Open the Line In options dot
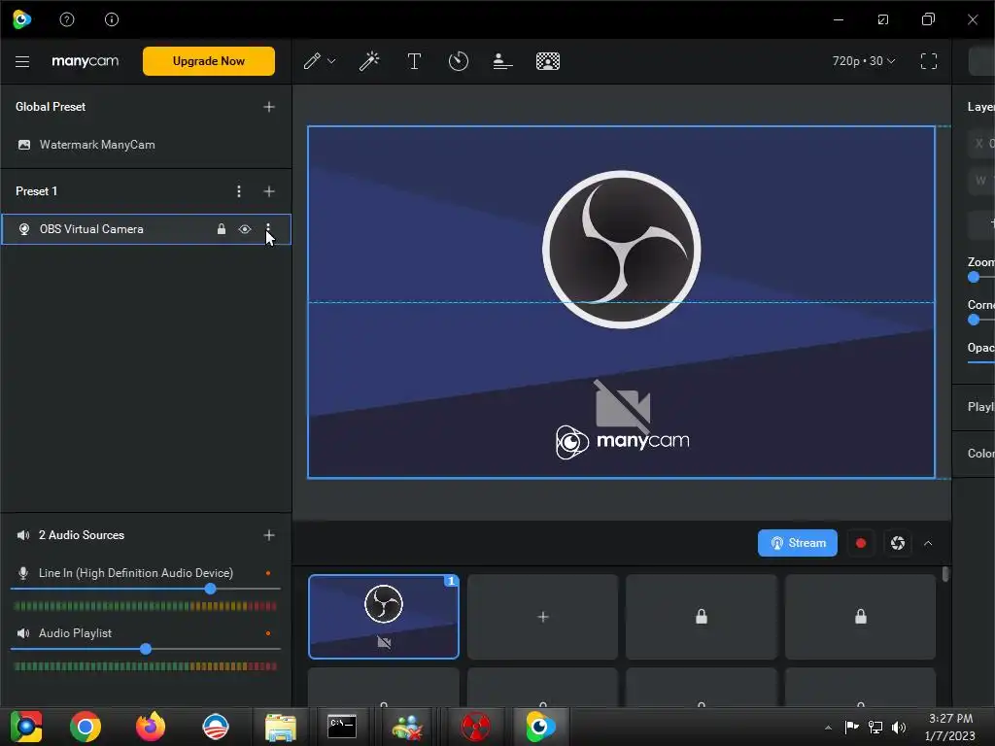The image size is (995, 746). (x=268, y=573)
